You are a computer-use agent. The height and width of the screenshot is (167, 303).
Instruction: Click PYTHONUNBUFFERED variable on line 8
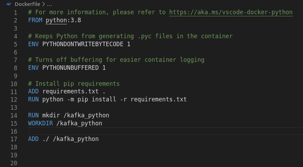pos(70,68)
